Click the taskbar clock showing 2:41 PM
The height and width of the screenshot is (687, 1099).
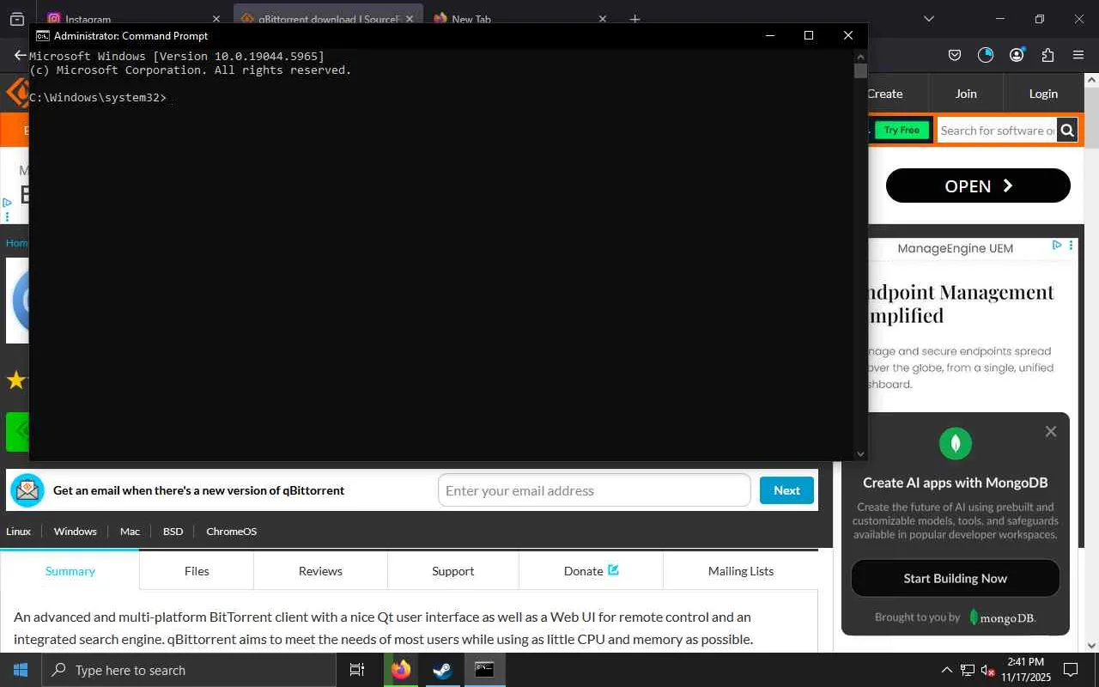point(1026,670)
